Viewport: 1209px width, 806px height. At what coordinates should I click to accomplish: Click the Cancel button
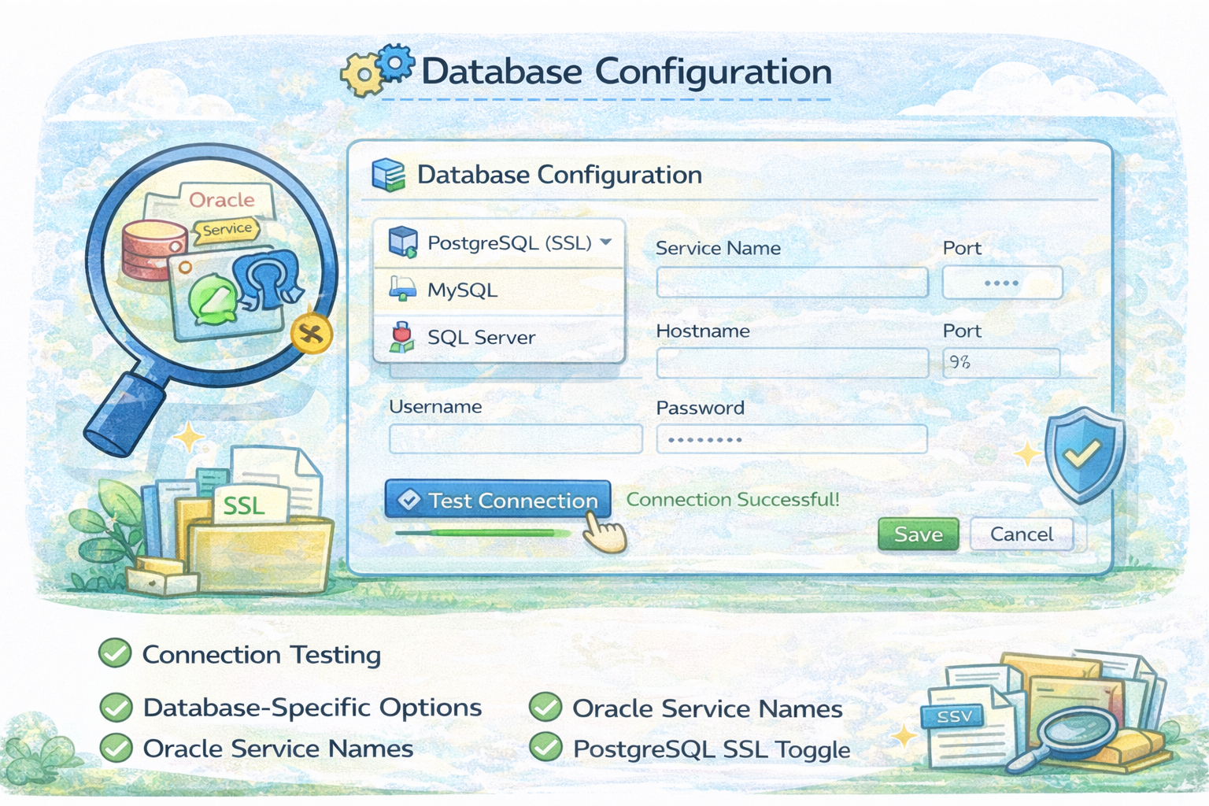pyautogui.click(x=1022, y=534)
